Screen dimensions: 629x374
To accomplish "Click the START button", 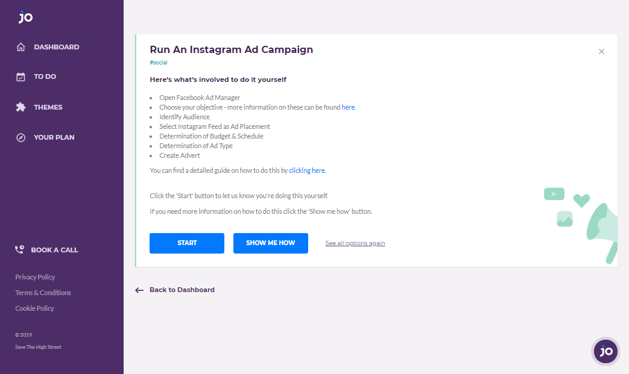I will point(187,243).
